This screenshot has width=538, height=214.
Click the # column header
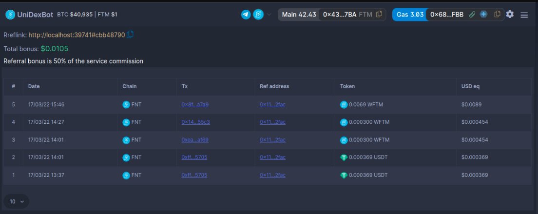pyautogui.click(x=13, y=86)
